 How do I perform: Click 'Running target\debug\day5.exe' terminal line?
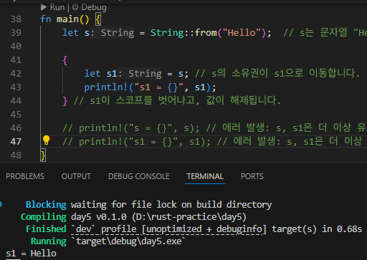click(108, 241)
